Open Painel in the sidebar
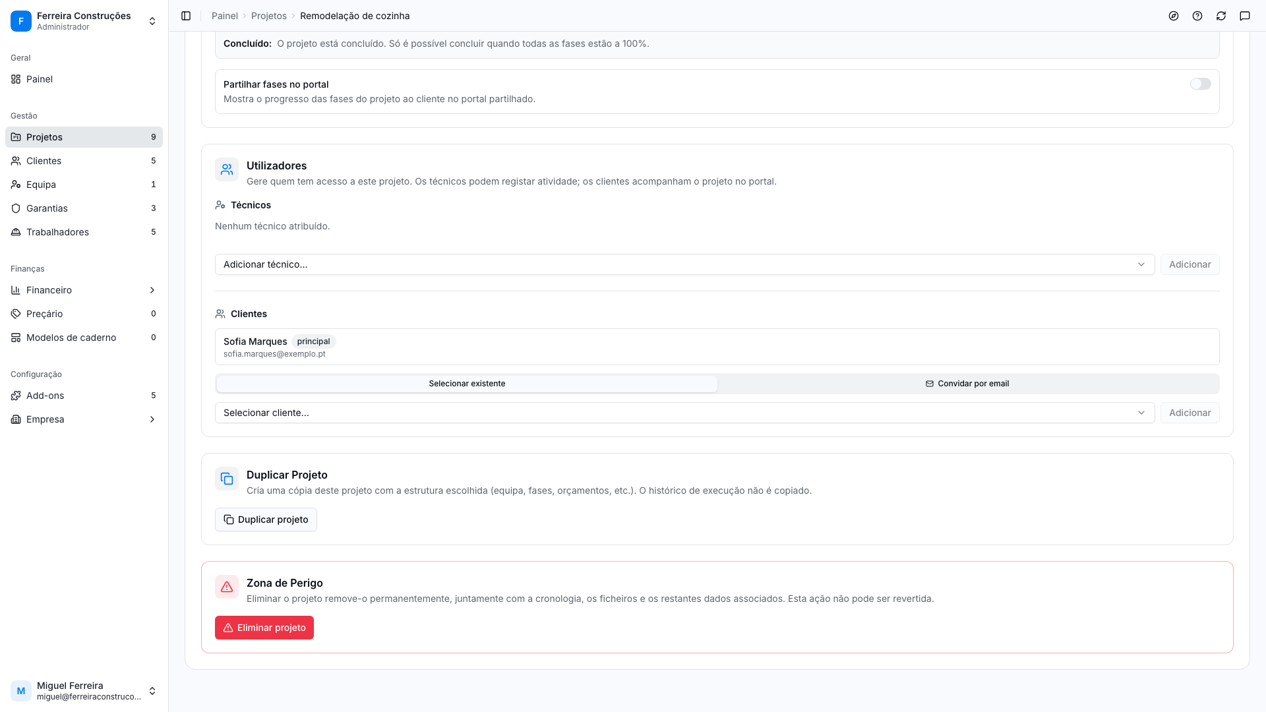This screenshot has width=1266, height=712. tap(84, 79)
